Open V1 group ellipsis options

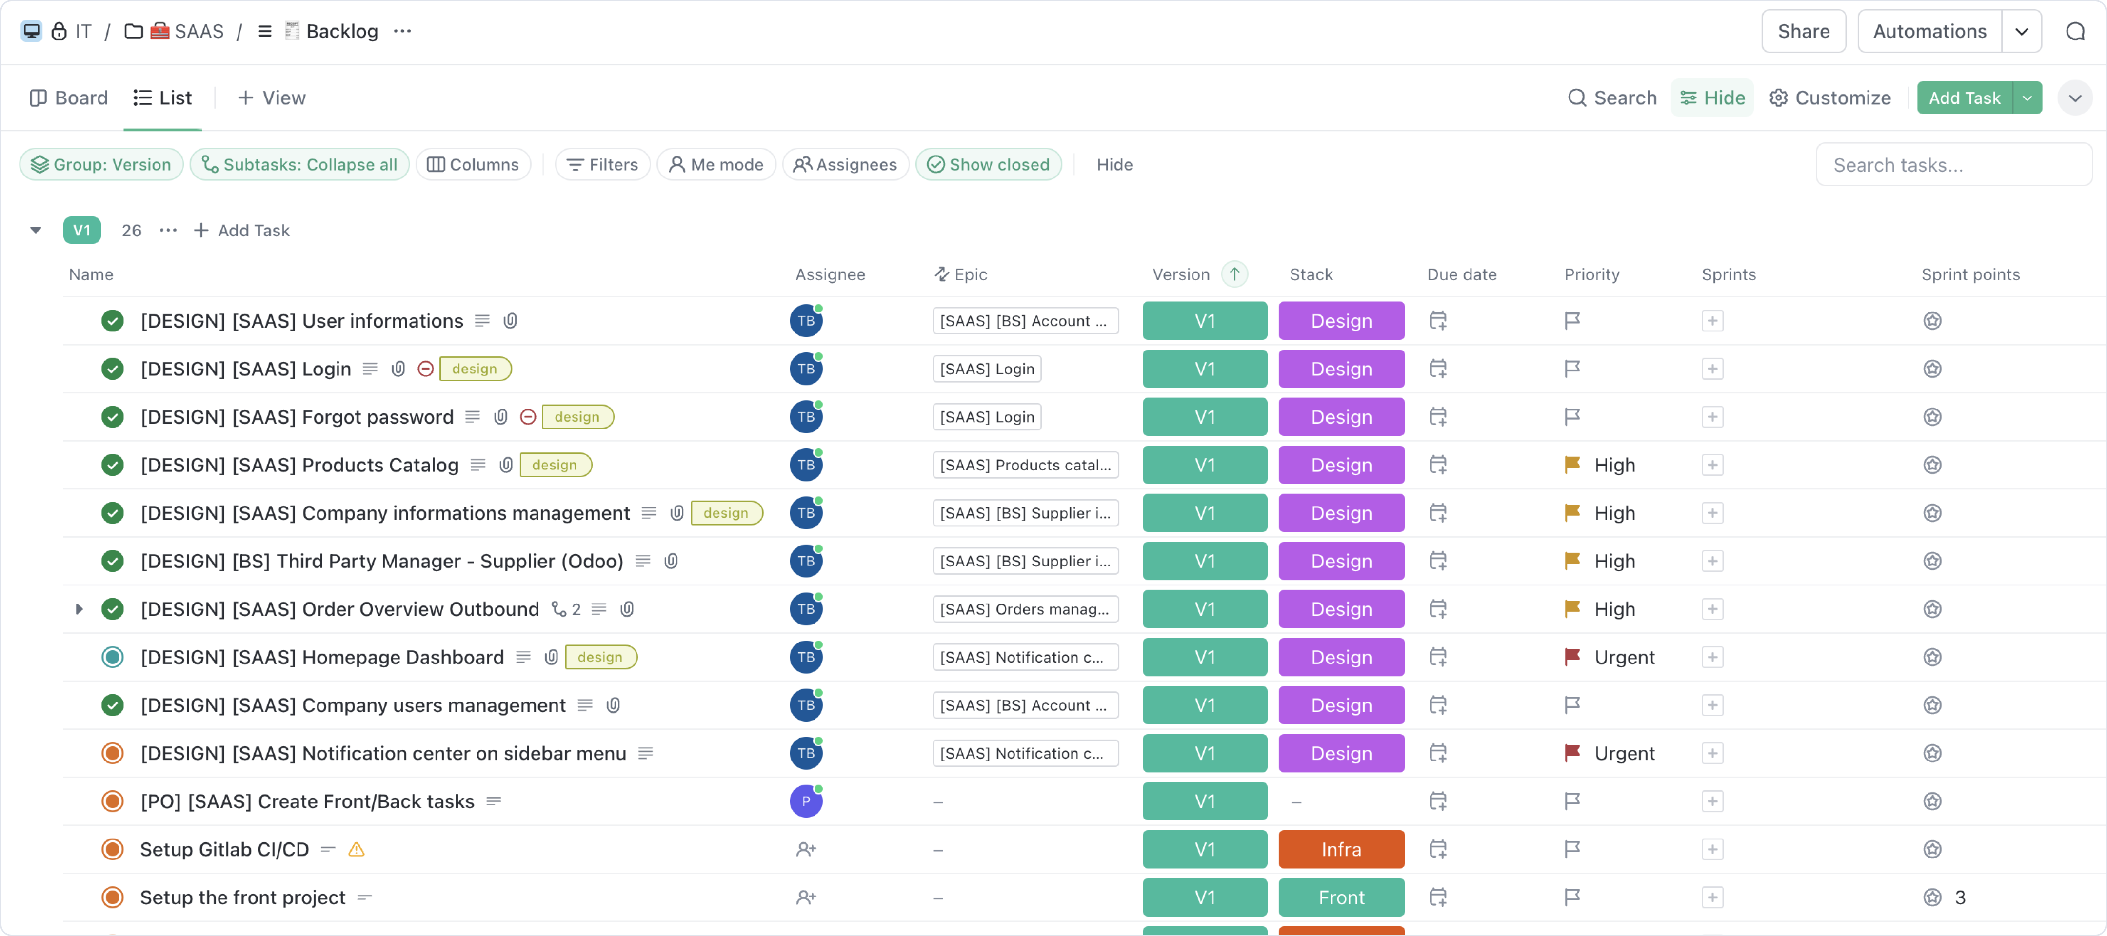tap(168, 231)
